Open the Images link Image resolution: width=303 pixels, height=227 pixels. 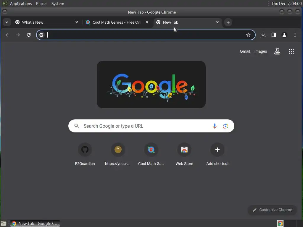click(x=260, y=51)
